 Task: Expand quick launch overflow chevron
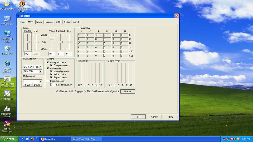[x=37, y=138]
